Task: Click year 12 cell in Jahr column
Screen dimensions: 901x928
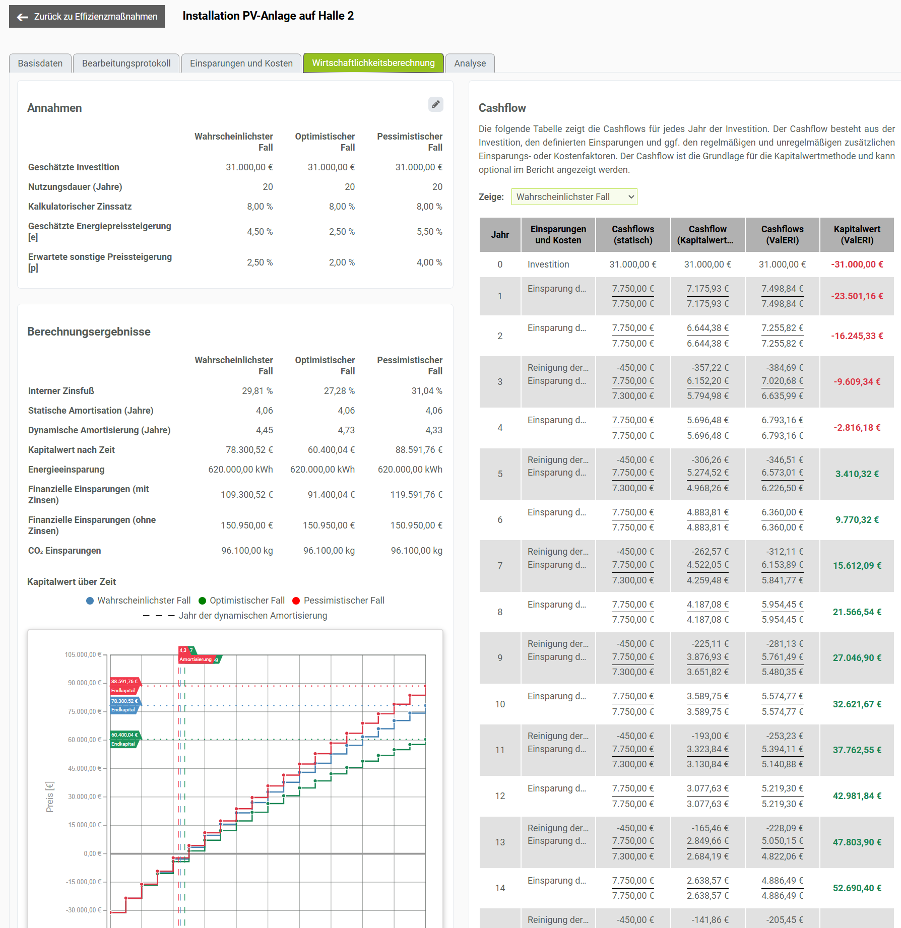Action: (x=500, y=796)
